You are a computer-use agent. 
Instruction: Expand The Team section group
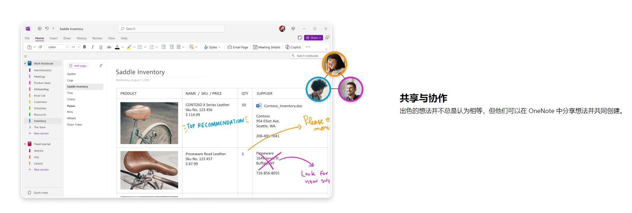(30, 127)
